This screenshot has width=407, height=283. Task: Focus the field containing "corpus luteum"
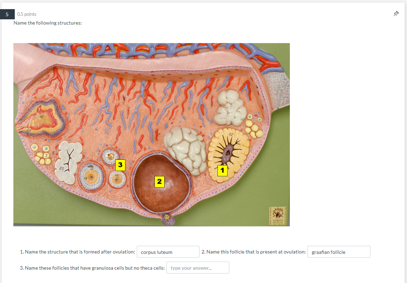tap(168, 252)
